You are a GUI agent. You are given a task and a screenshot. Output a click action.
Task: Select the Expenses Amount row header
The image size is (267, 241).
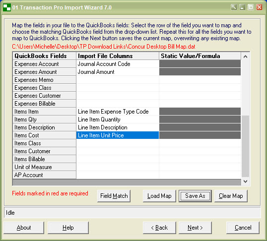44,72
